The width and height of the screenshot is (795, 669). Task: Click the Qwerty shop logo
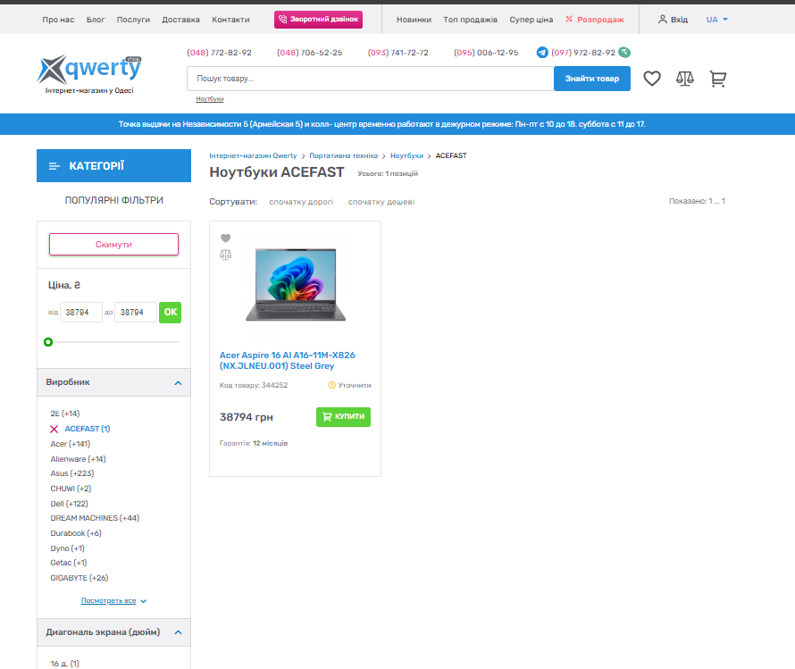pyautogui.click(x=89, y=71)
